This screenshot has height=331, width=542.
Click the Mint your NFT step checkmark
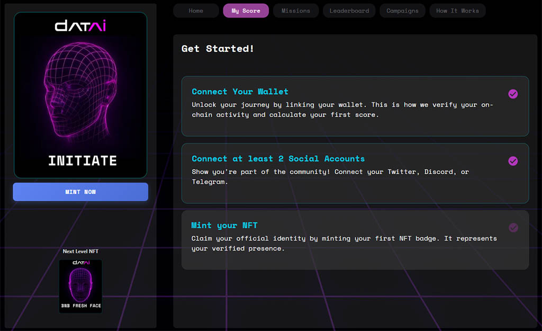(x=513, y=228)
